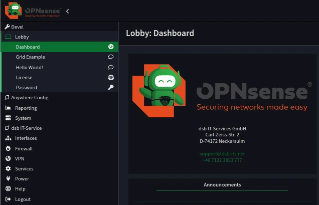
Task: Click the refresh icon beside dsb IT-Service
Action: (x=7, y=128)
